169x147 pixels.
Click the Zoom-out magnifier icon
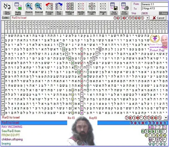tap(38, 6)
